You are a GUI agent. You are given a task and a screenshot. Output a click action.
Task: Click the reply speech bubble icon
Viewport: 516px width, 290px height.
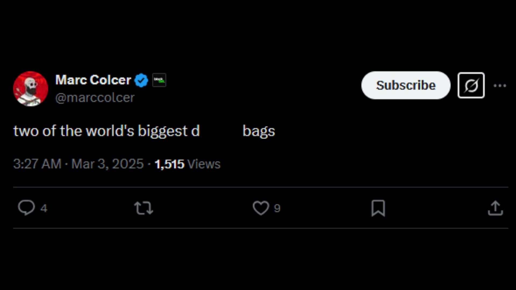pos(26,208)
